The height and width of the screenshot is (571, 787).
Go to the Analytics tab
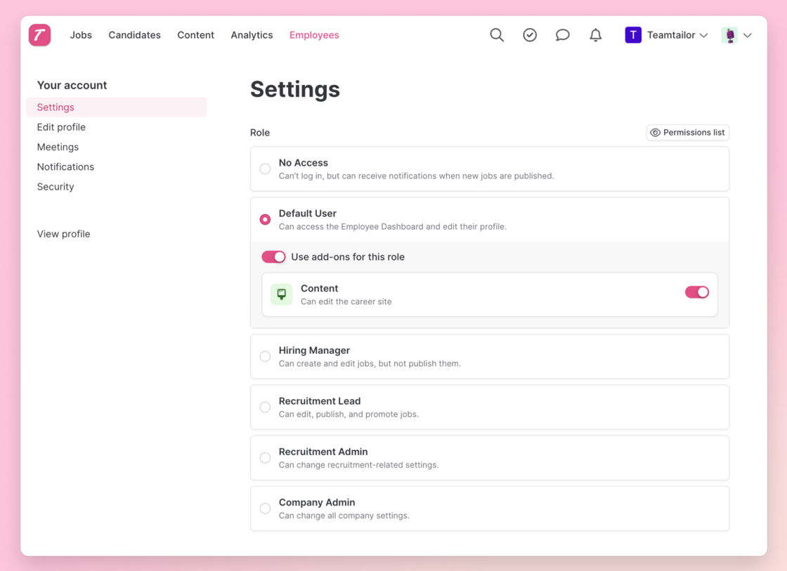[252, 35]
